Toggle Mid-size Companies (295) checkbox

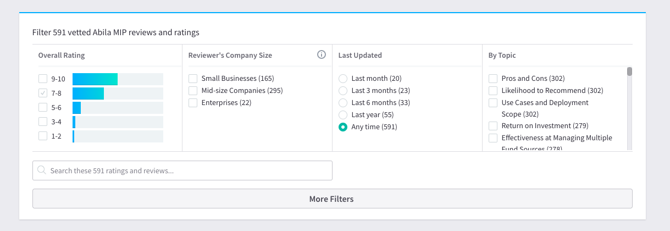tap(193, 90)
